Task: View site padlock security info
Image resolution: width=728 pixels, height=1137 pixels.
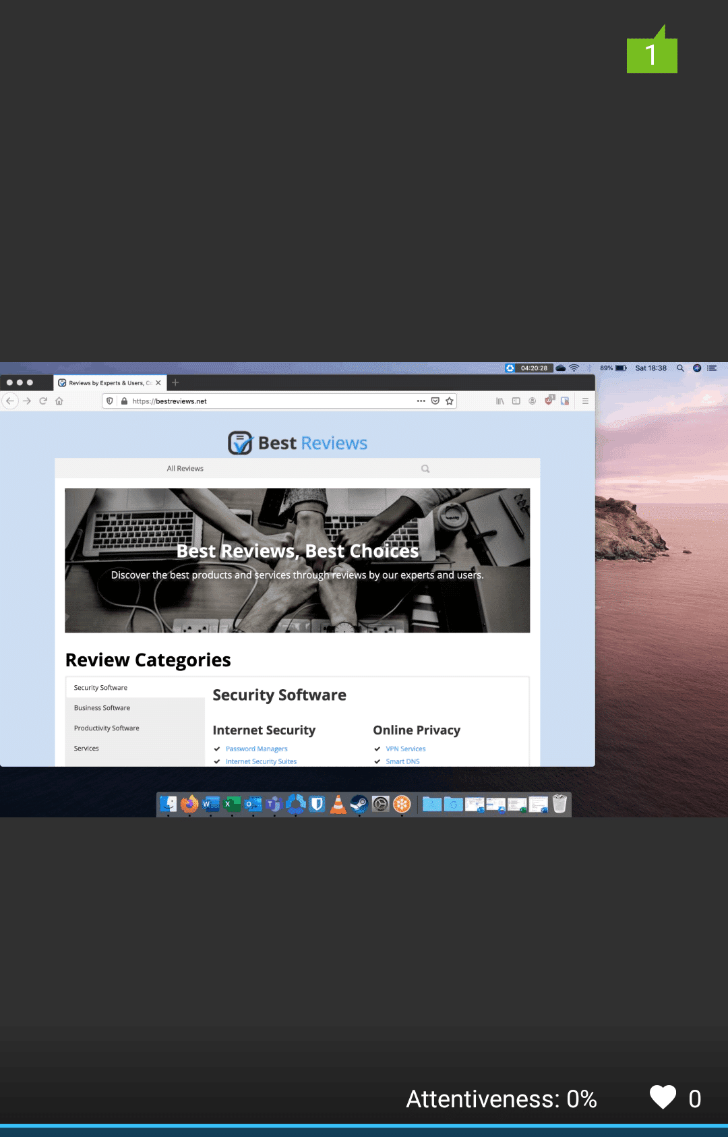Action: (124, 401)
